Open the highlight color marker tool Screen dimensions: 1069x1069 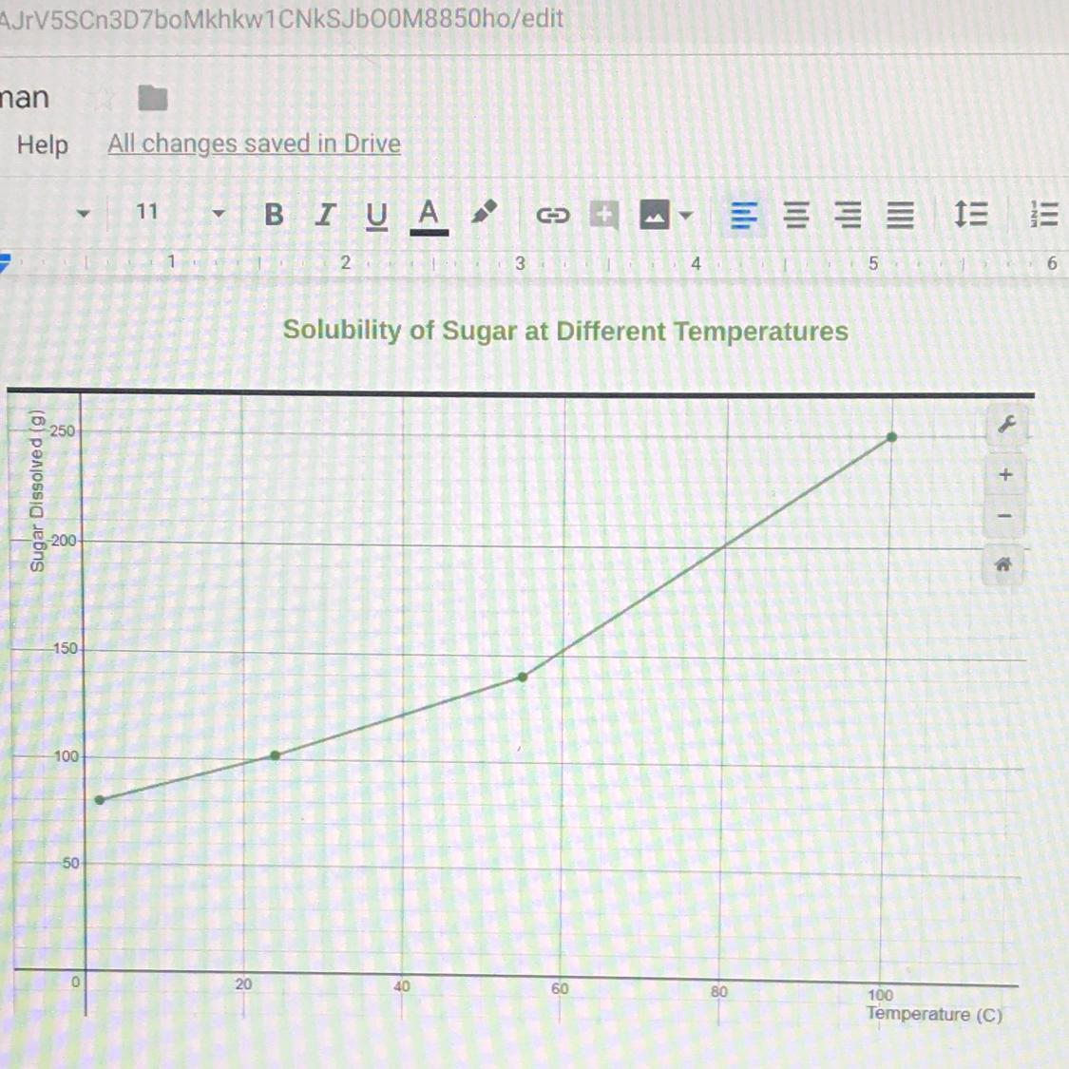tap(484, 213)
